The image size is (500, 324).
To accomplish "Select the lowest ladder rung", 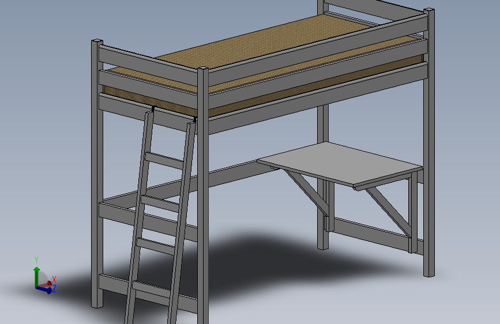I will pyautogui.click(x=151, y=289).
